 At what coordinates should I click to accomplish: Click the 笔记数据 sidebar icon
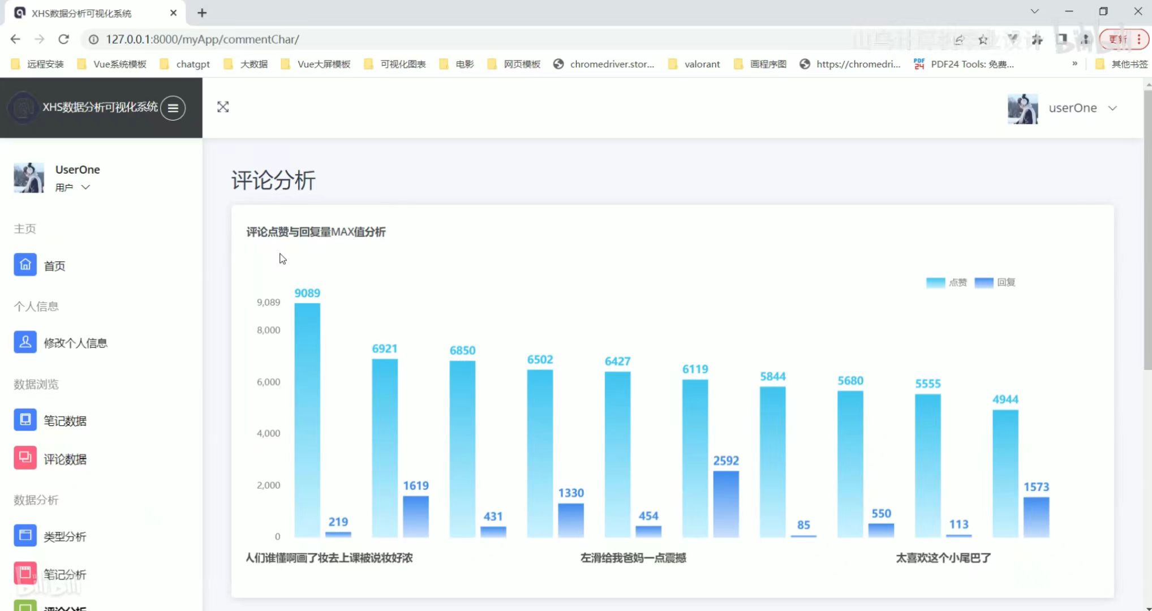coord(25,420)
